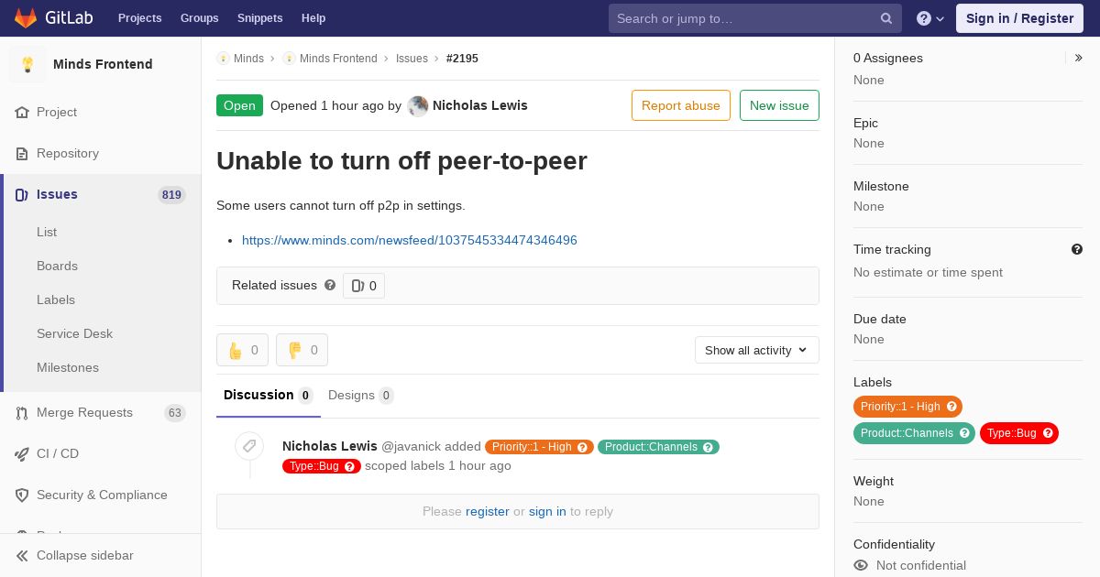The width and height of the screenshot is (1100, 577).
Task: Click the label tag icon in activity
Action: point(249,446)
